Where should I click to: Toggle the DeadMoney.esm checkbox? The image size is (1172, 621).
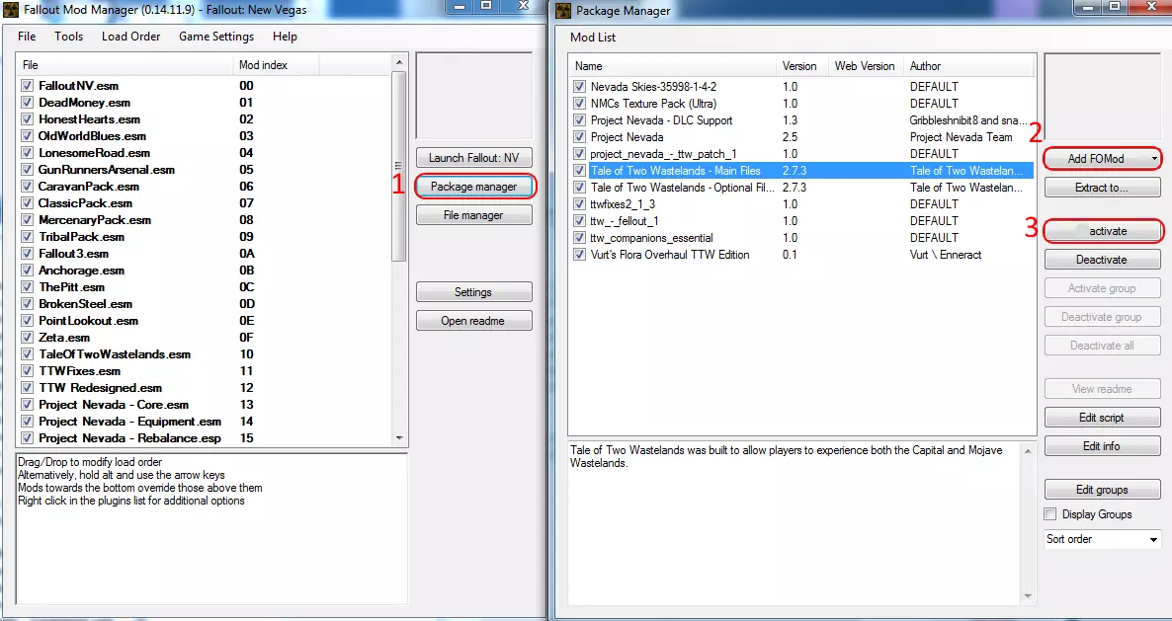[x=28, y=103]
